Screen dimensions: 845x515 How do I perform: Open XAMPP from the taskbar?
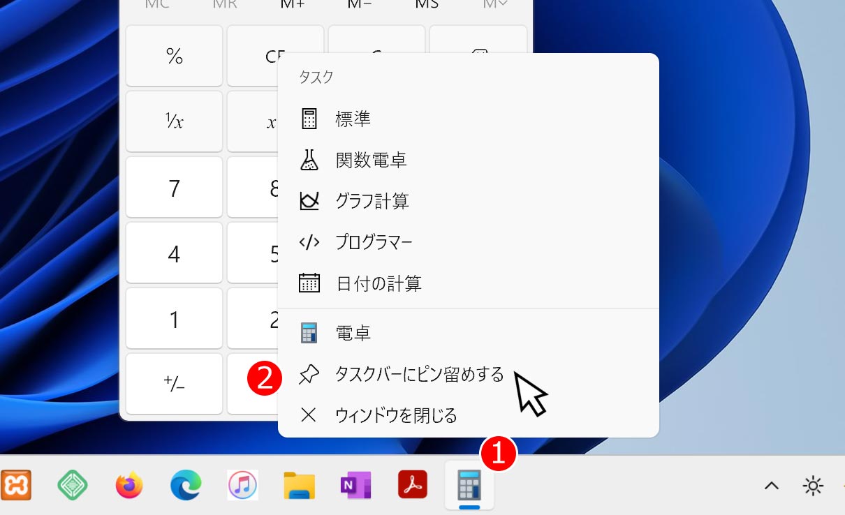(x=15, y=485)
